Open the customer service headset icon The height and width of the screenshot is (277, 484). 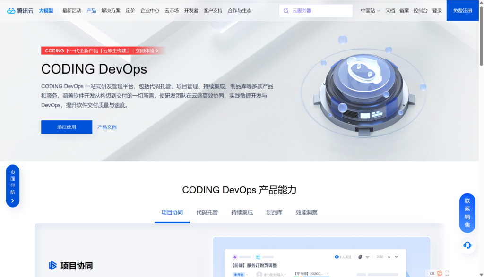467,245
